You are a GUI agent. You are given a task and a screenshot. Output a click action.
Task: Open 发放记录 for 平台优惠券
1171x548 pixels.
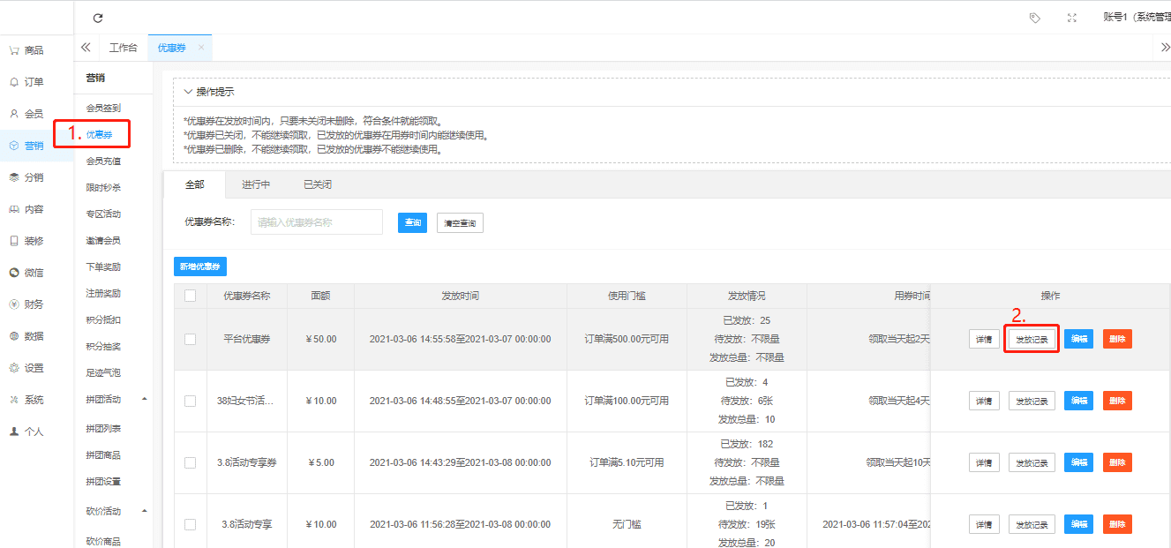1032,339
